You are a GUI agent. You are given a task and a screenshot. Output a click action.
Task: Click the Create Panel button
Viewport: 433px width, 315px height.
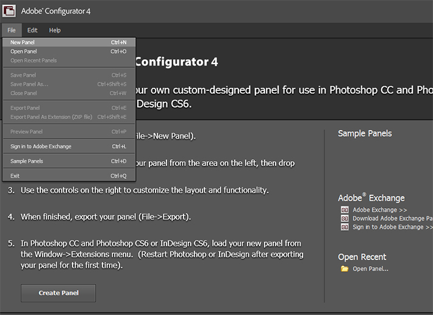click(x=59, y=293)
